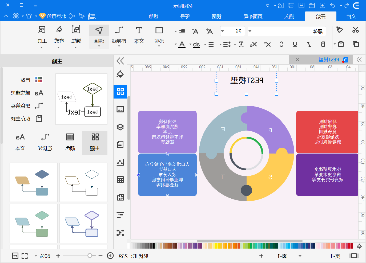Click the 连接线 Connector tool in ribbon
The height and width of the screenshot is (263, 366).
(x=119, y=37)
